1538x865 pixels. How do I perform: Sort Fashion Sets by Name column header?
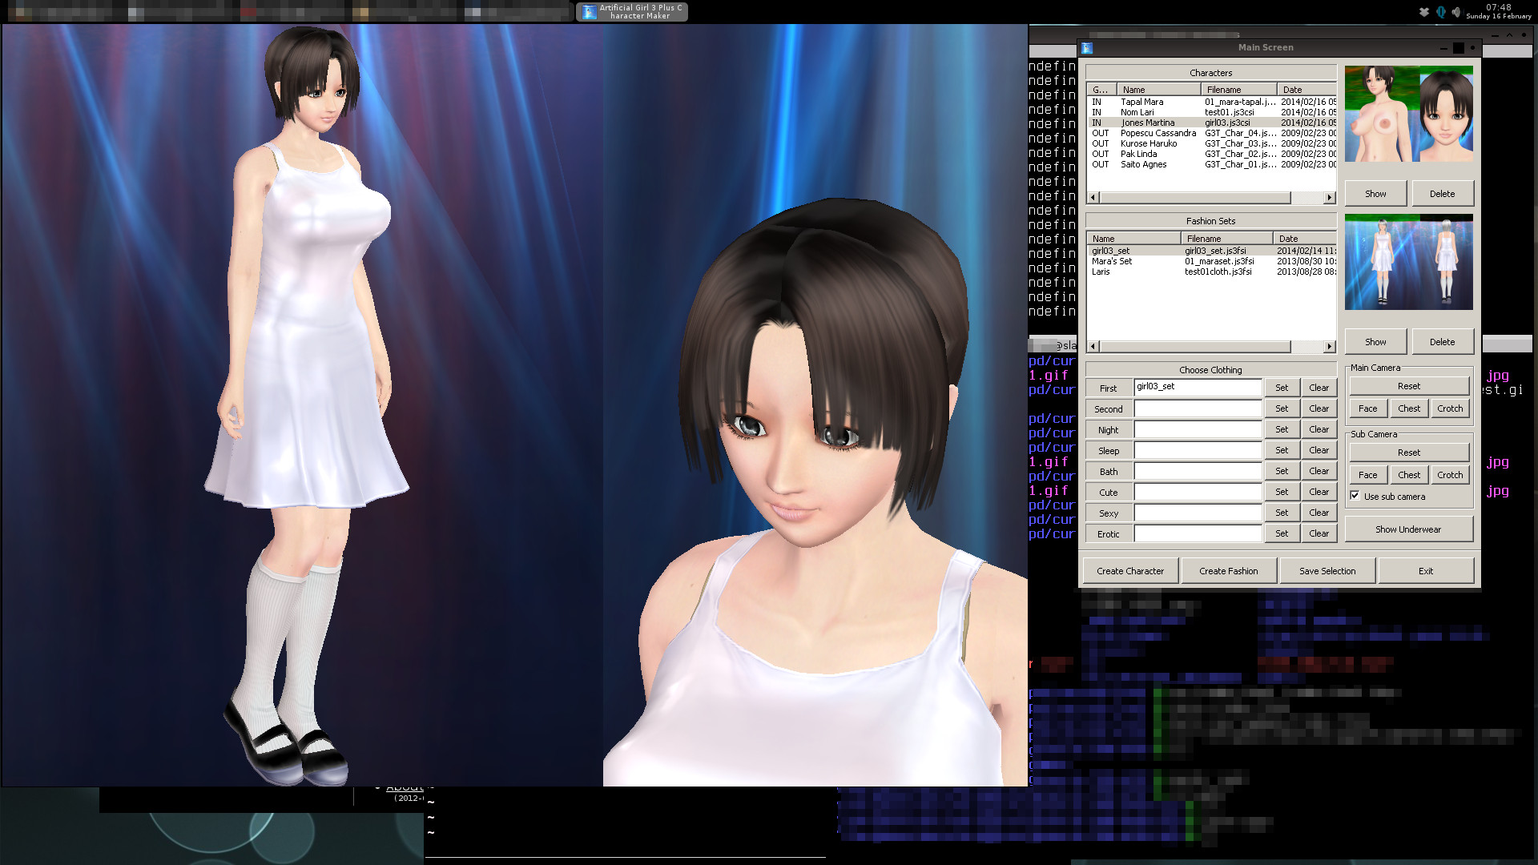tap(1133, 239)
